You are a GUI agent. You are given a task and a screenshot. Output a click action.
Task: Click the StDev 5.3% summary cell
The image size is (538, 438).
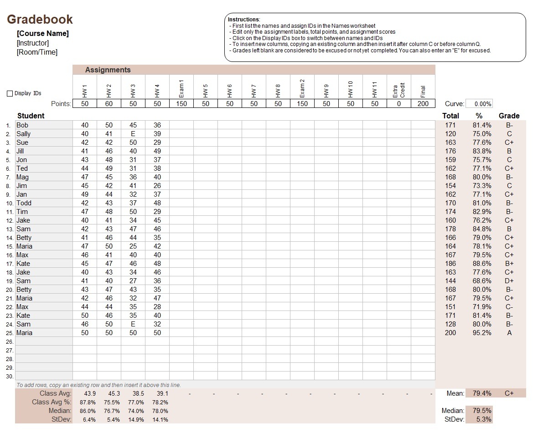[479, 419]
